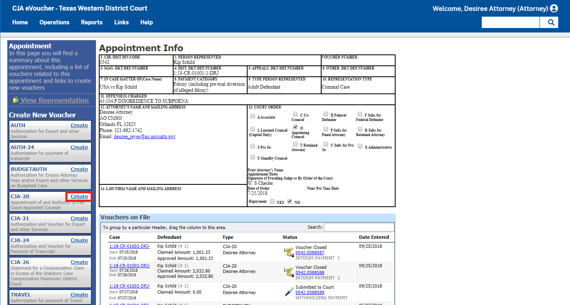
Task: Expand the Links menu
Action: point(122,22)
